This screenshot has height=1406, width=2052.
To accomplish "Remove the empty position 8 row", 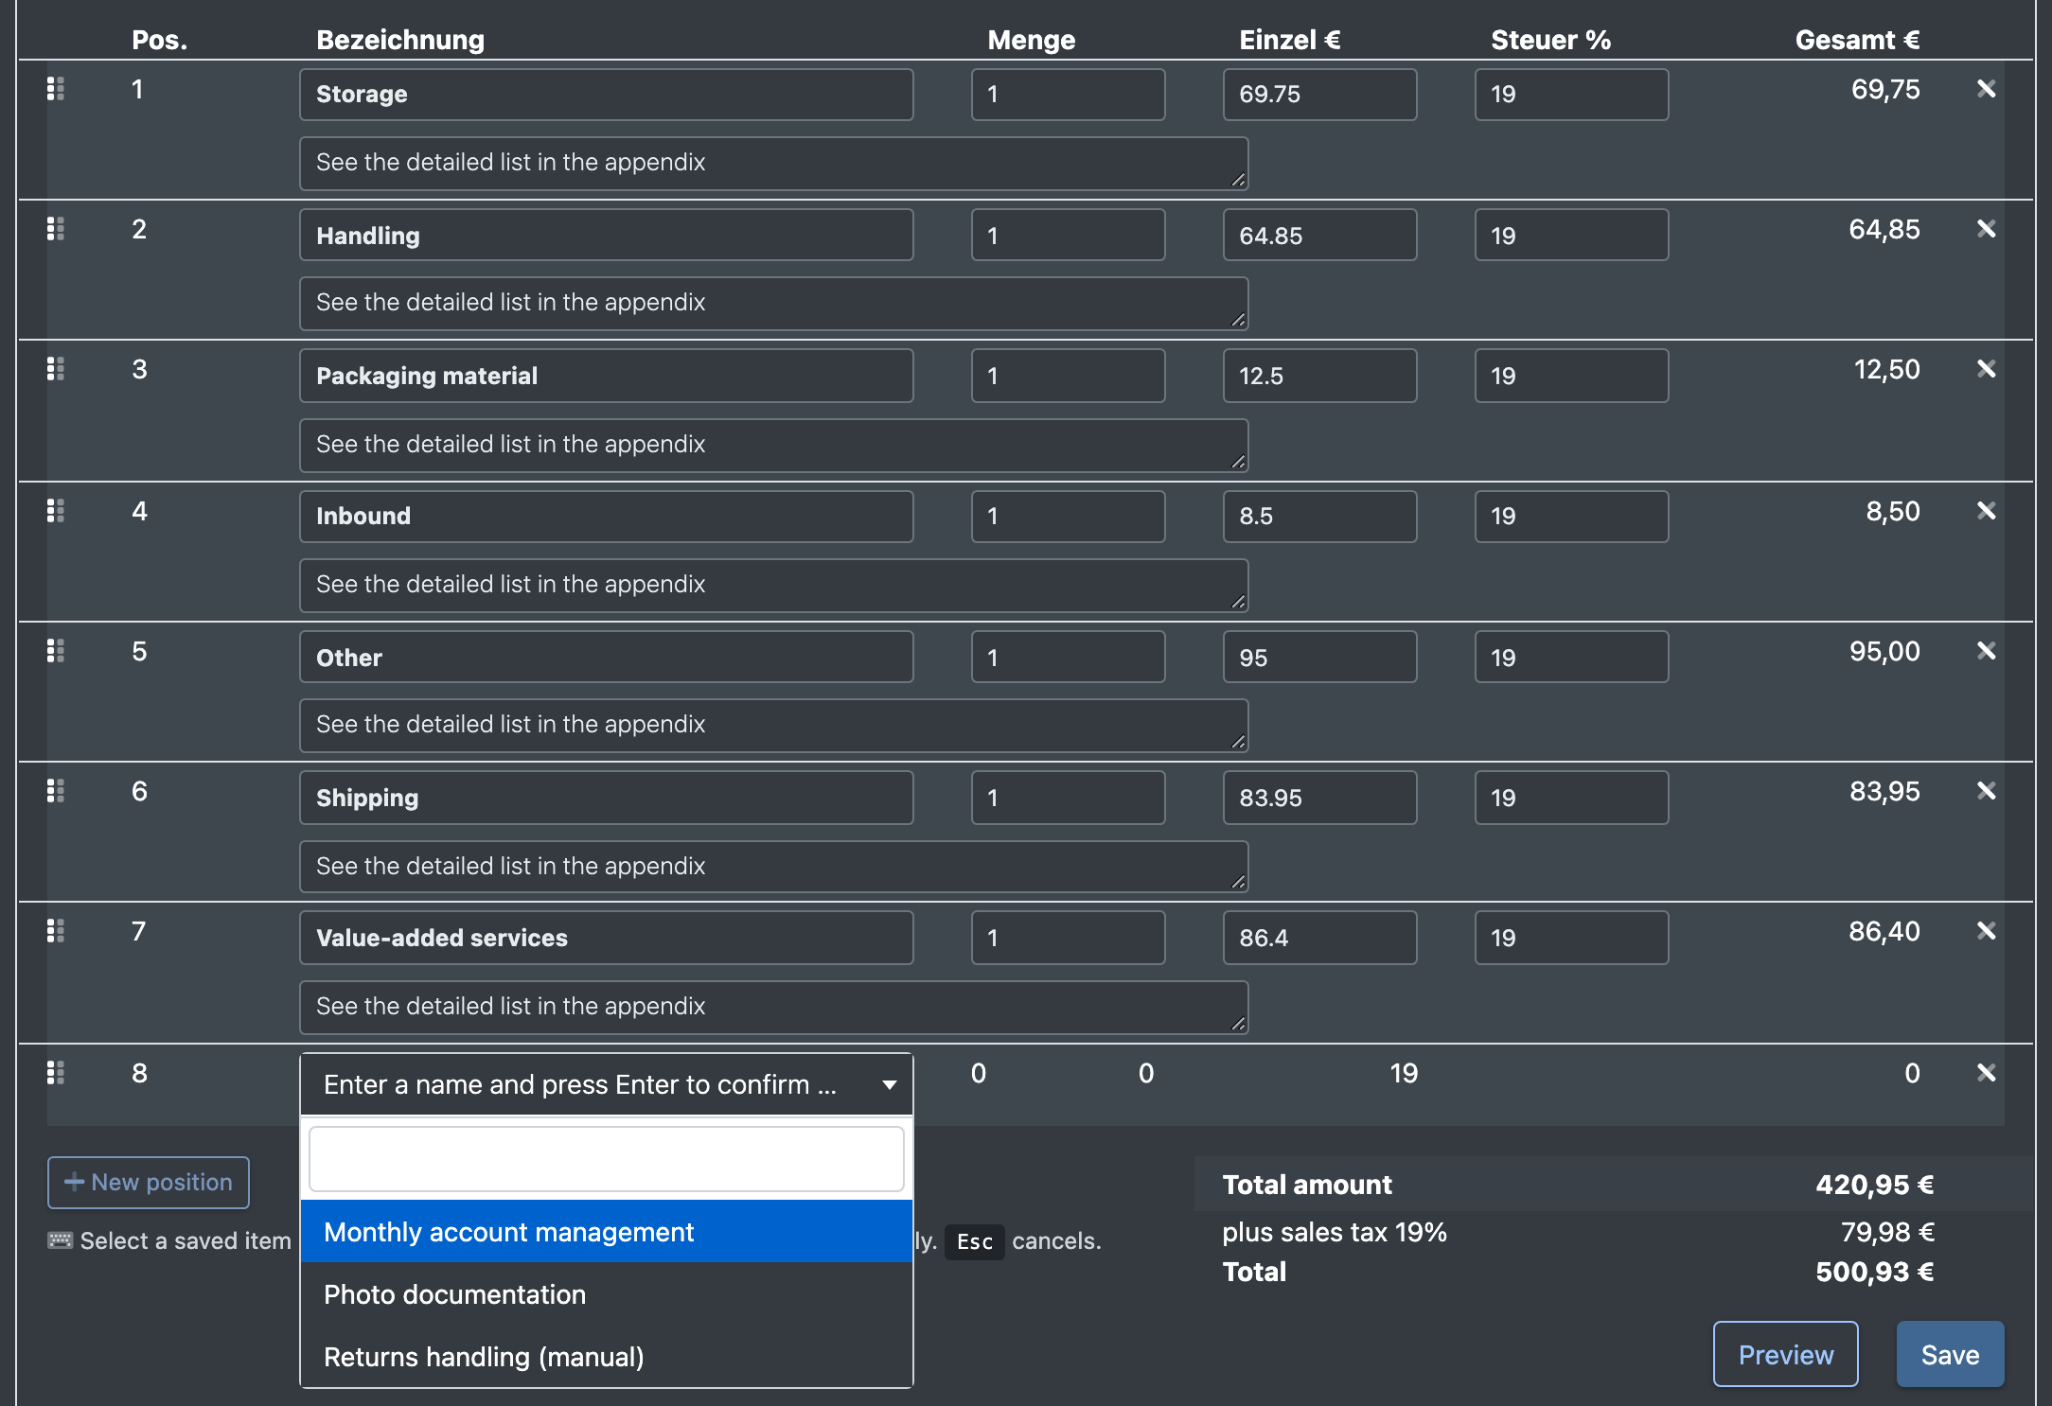I will pos(1987,1073).
